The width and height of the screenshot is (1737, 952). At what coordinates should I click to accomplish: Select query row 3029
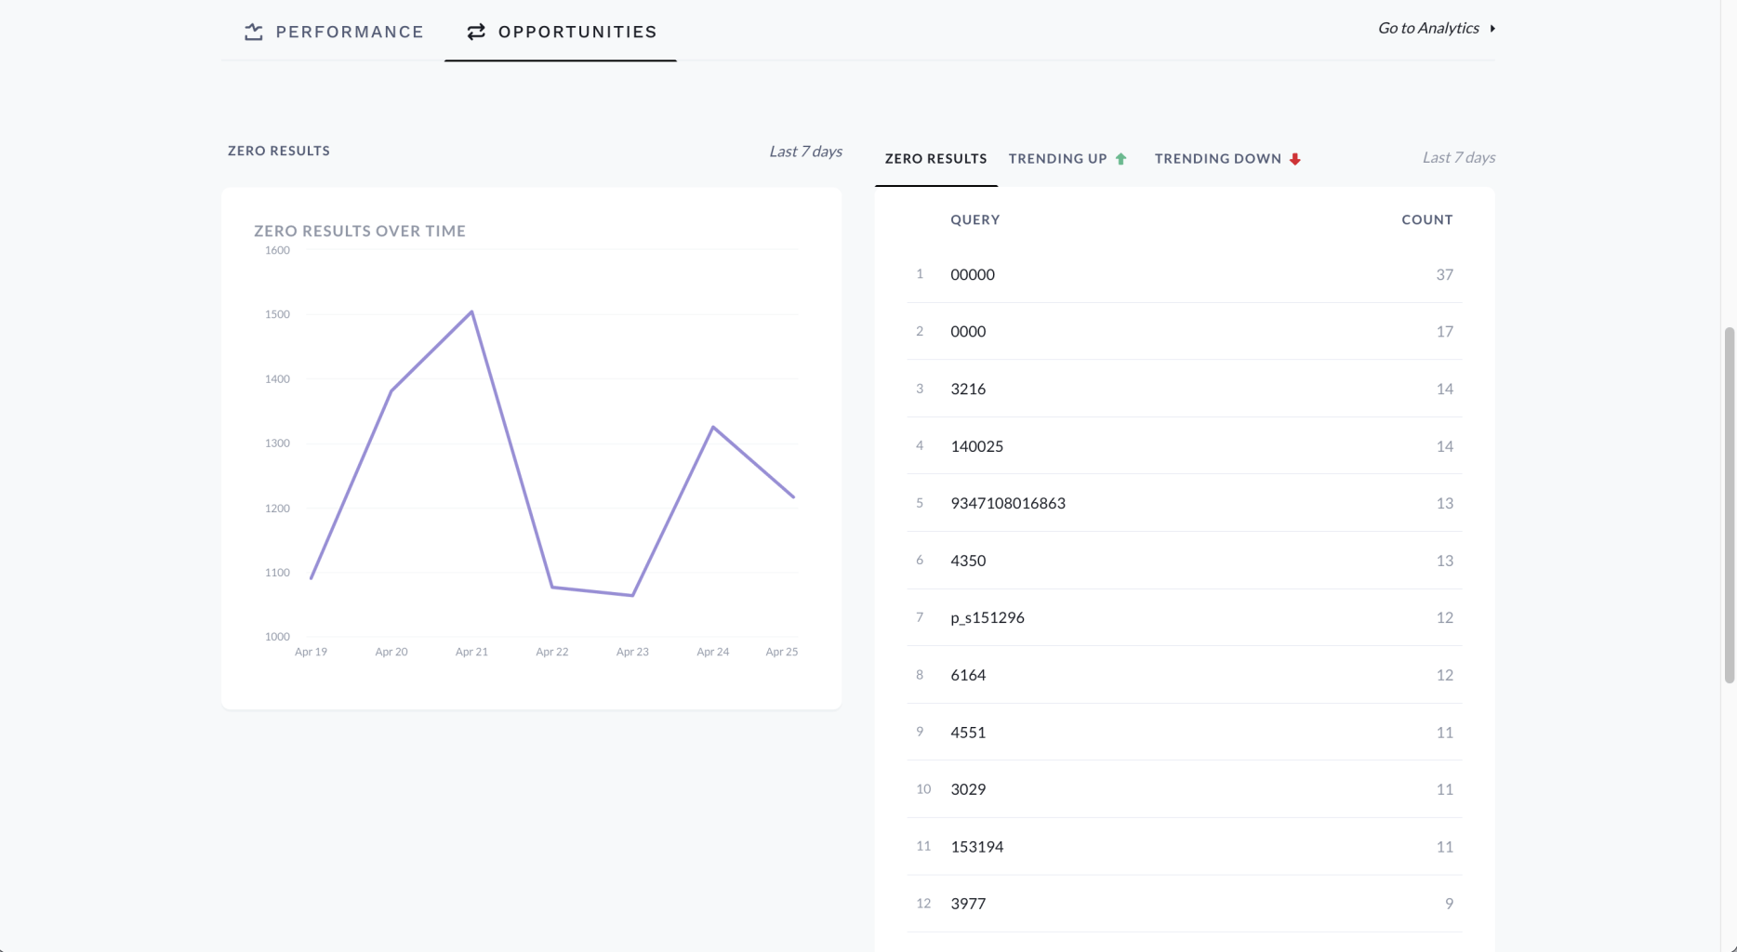(1184, 789)
